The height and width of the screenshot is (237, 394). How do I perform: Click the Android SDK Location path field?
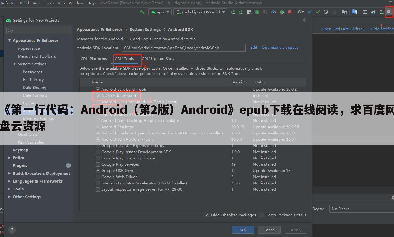(x=184, y=48)
